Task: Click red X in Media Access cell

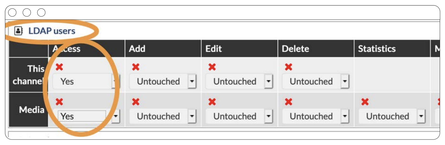Action: pos(59,102)
